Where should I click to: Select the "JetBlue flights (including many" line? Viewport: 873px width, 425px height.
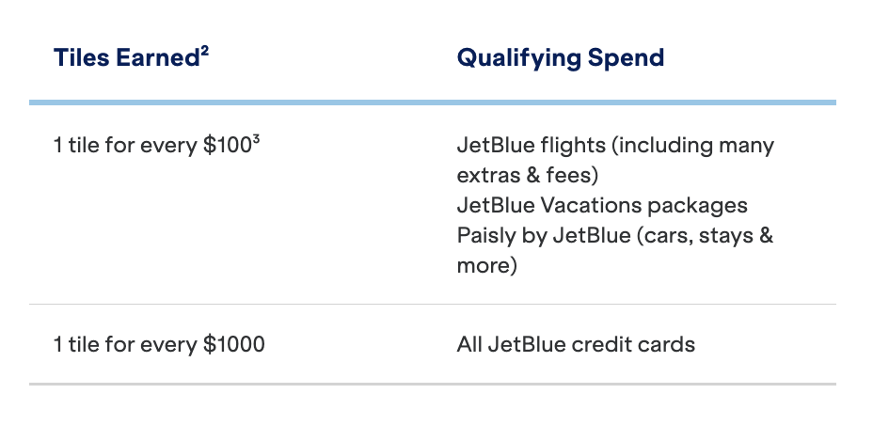point(615,147)
